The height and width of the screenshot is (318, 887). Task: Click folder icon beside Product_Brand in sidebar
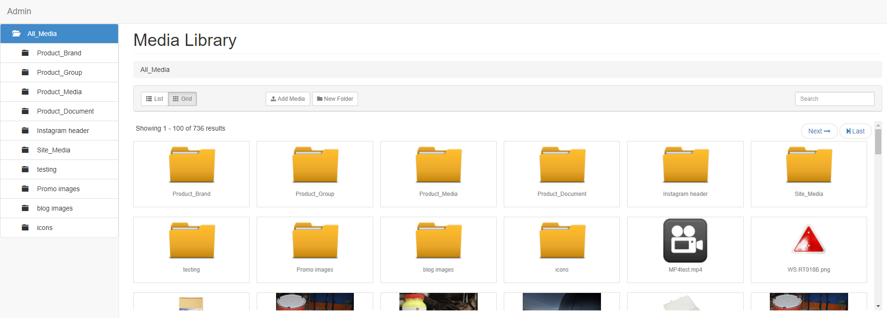tap(25, 53)
